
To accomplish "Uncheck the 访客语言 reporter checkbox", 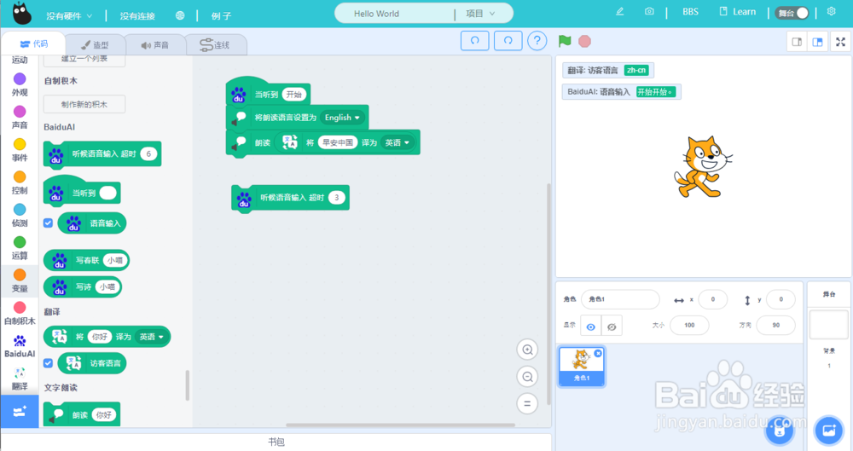I will tap(49, 363).
